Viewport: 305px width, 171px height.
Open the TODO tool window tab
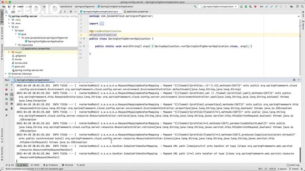click(x=35, y=165)
